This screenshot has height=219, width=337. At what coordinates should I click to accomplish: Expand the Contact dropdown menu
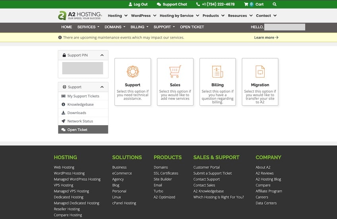click(266, 16)
